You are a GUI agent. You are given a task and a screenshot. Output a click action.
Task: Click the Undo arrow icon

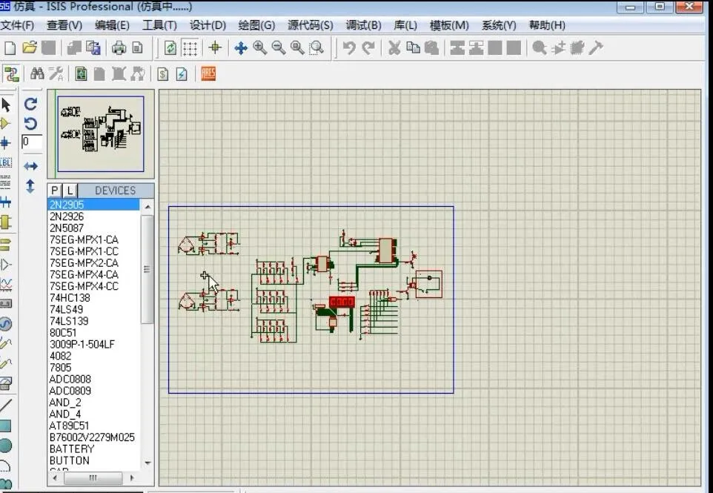pyautogui.click(x=349, y=47)
